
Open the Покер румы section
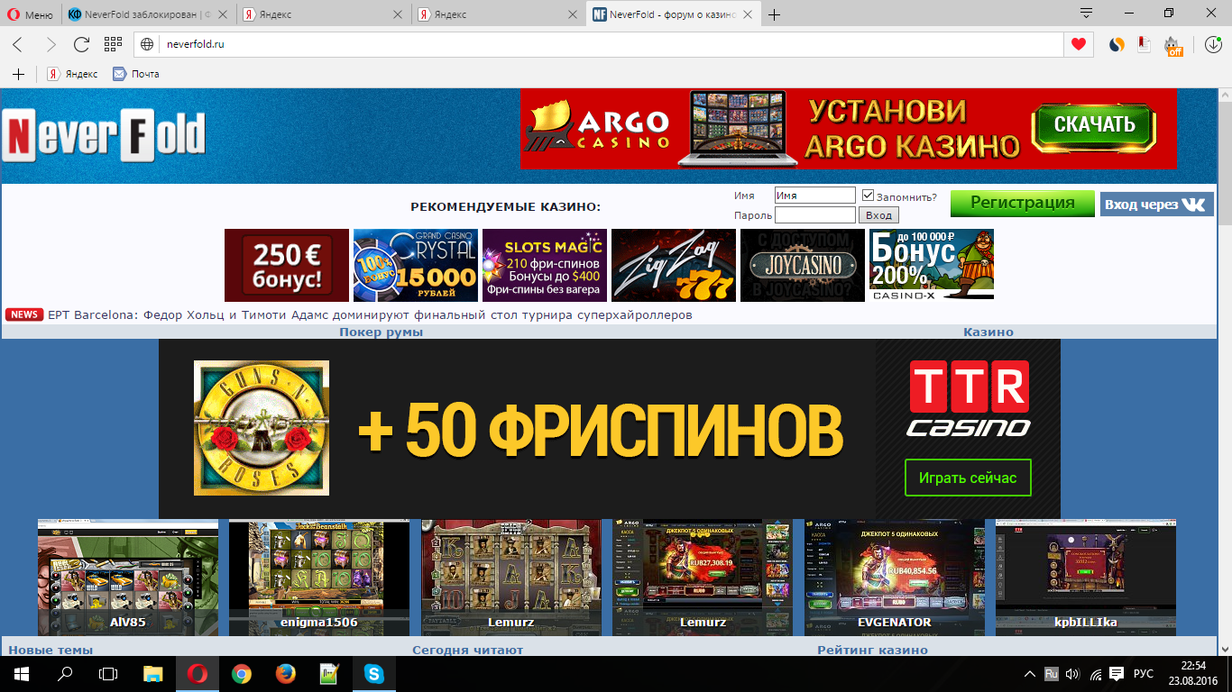(381, 332)
